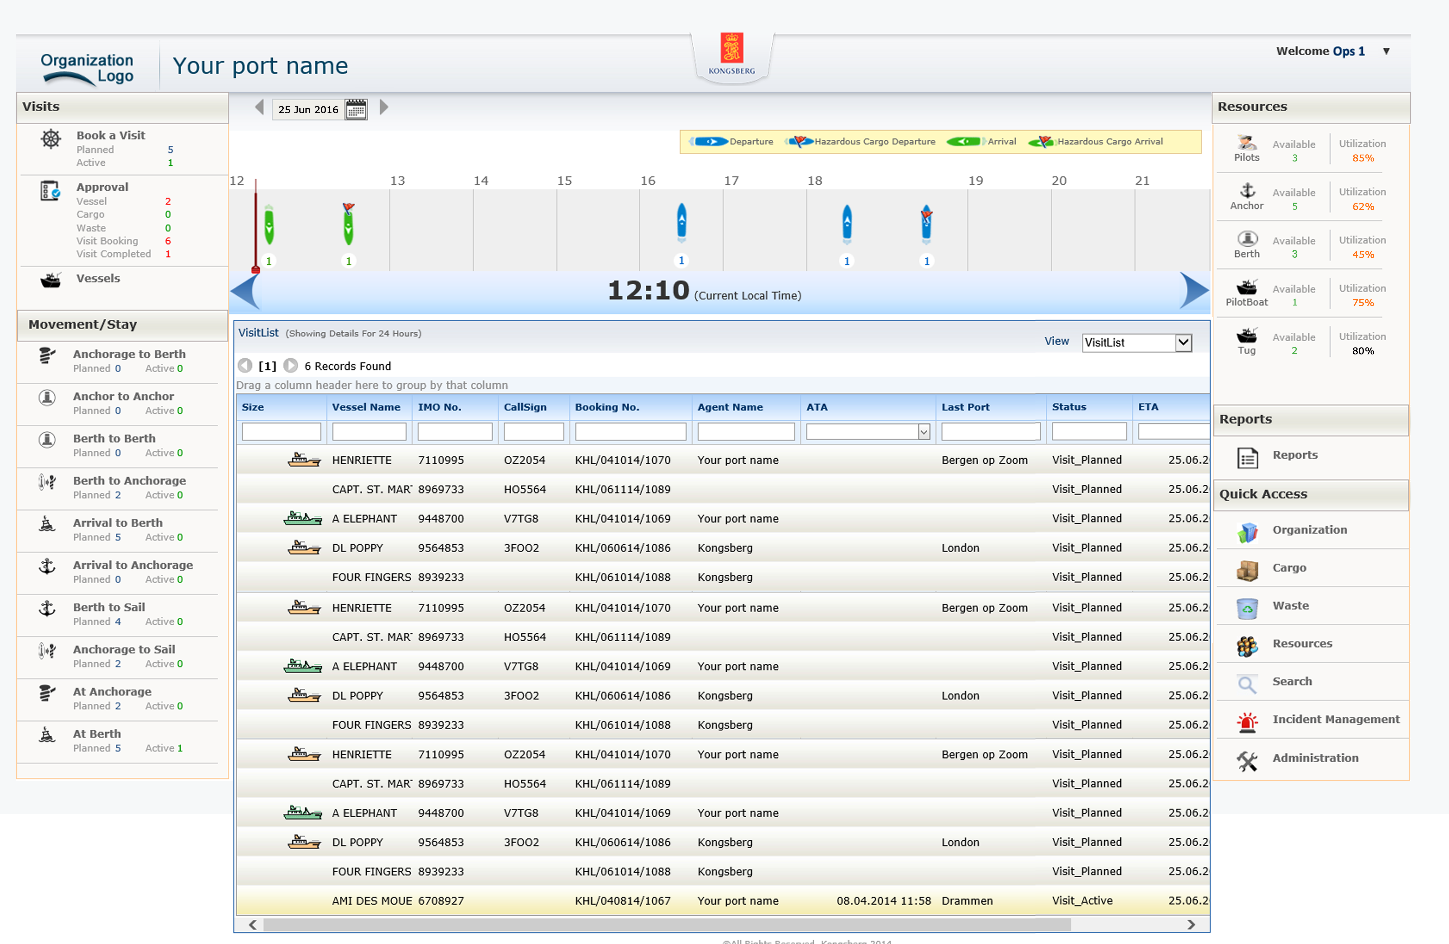Click the At Anchorage icon
Image resolution: width=1449 pixels, height=944 pixels.
coord(47,693)
